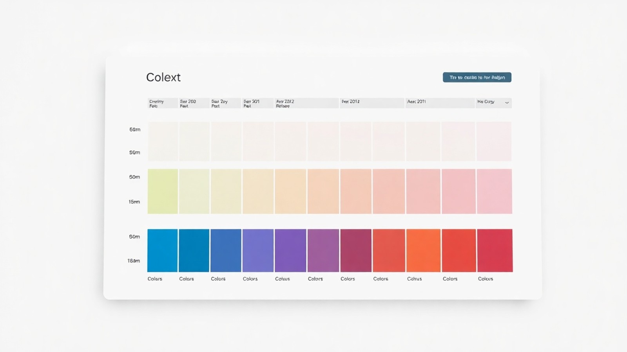Click the 'Colors' label under the periwinkle swatch
This screenshot has height=352, width=627.
coord(250,279)
